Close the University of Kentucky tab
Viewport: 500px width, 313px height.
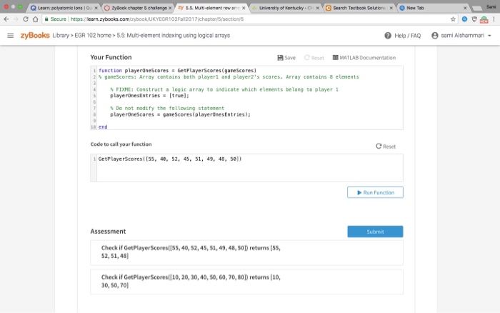[x=318, y=8]
